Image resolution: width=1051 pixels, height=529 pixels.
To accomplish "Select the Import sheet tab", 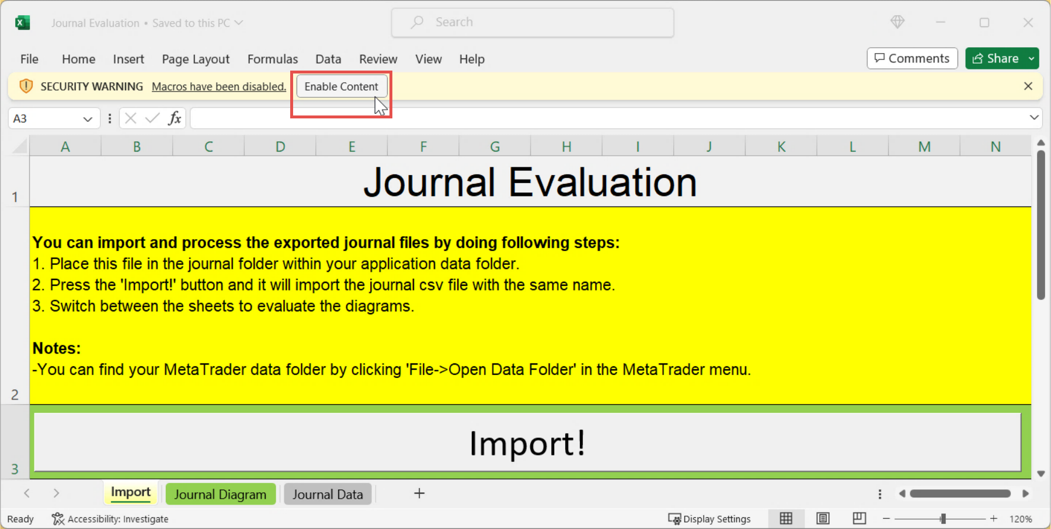I will pyautogui.click(x=131, y=493).
